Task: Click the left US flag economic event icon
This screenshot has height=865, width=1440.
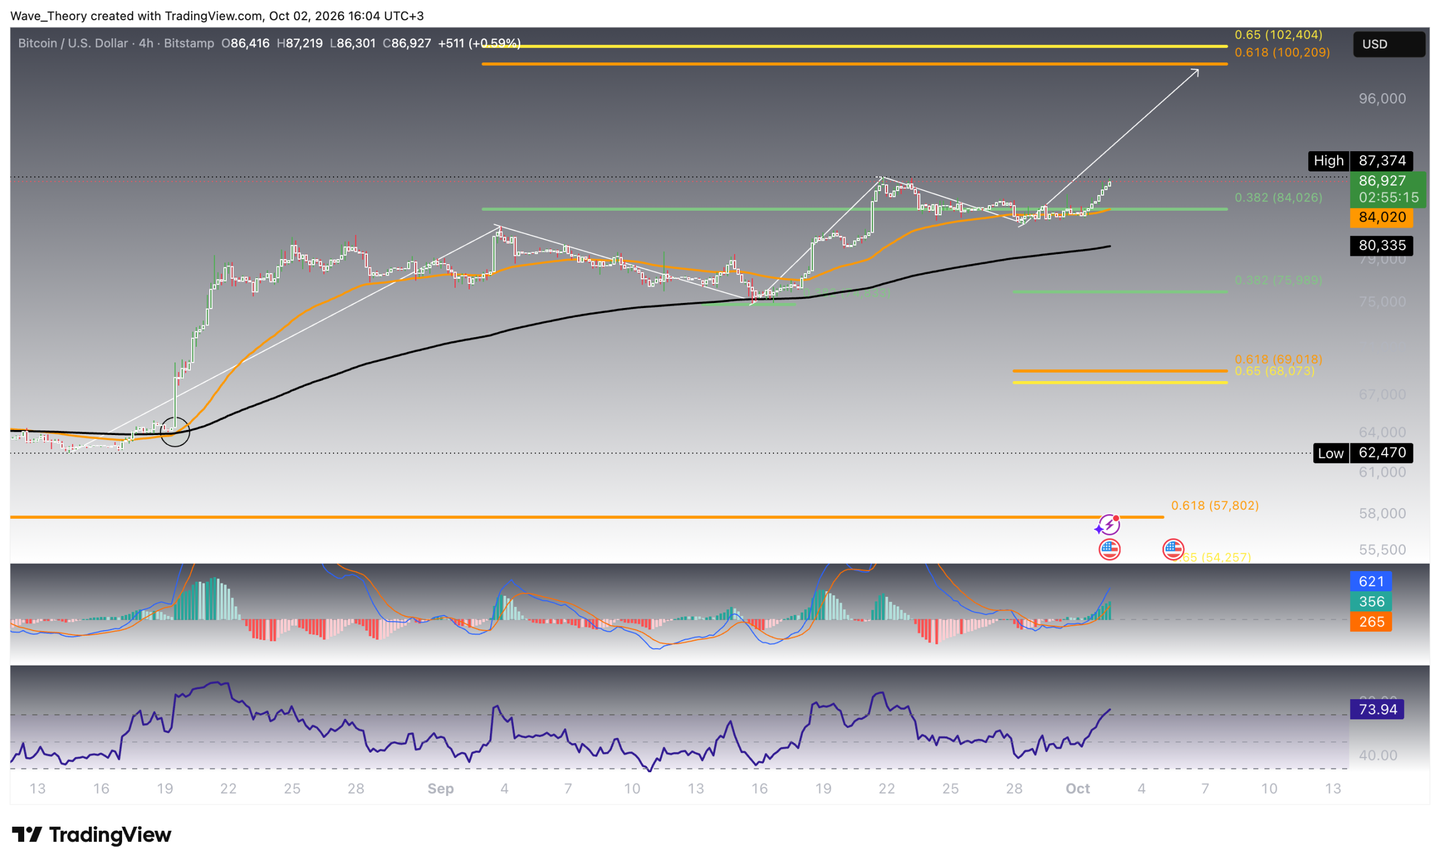Action: [x=1109, y=549]
